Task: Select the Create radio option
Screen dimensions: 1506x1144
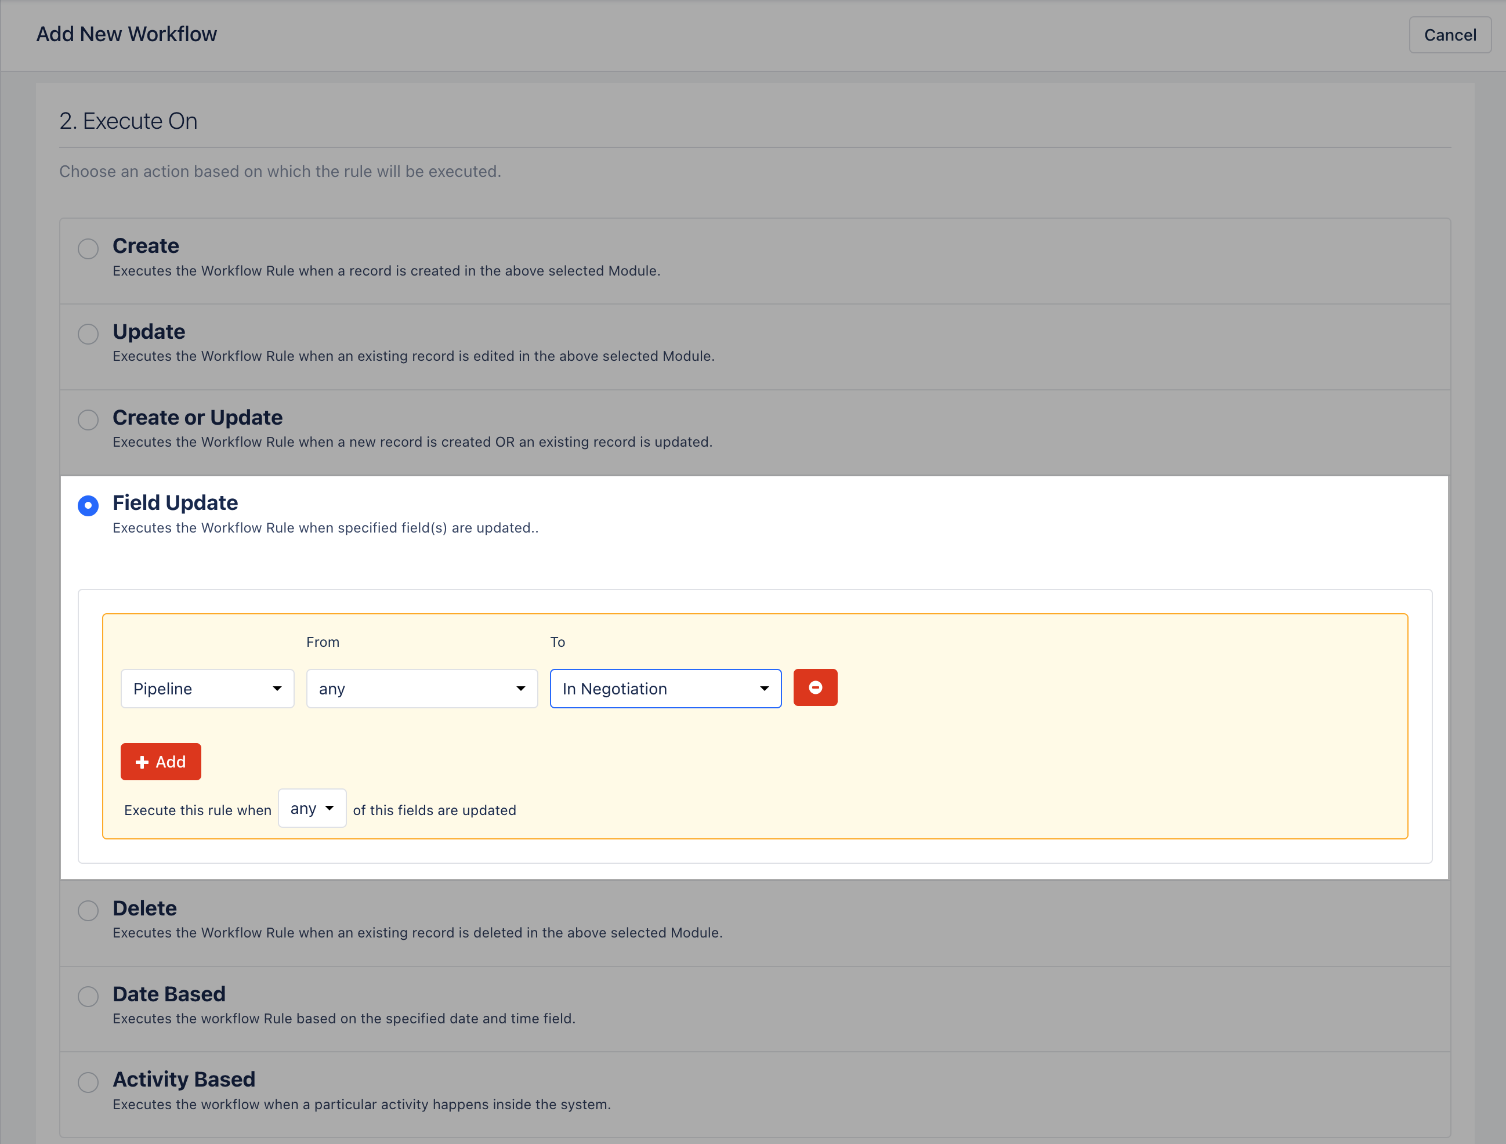Action: [88, 248]
